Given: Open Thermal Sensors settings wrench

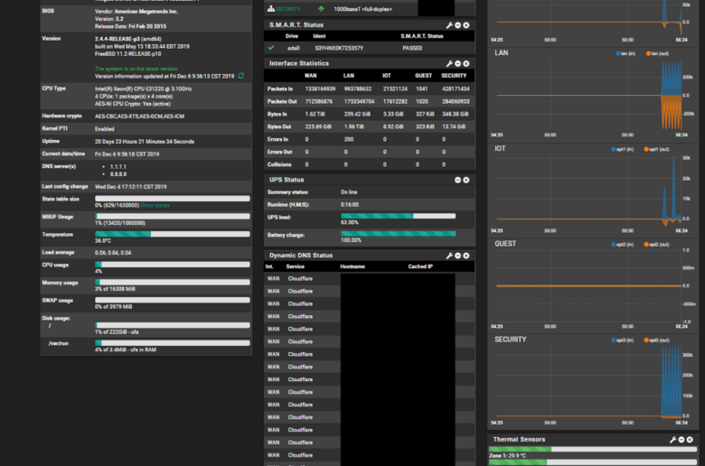Looking at the screenshot, I should 673,440.
